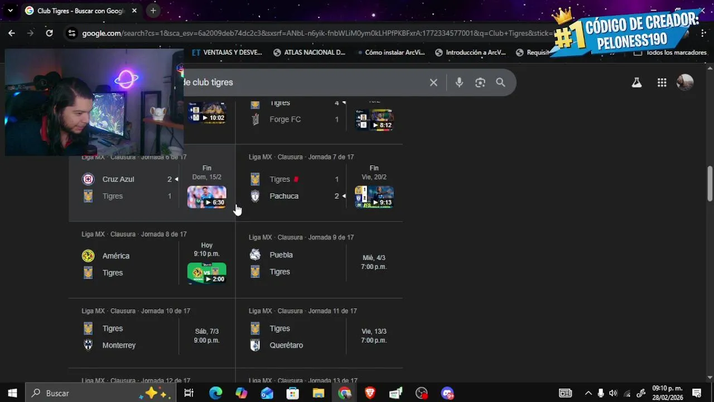Open Search Labs flask icon
Screen dimensions: 714x402
(636, 83)
